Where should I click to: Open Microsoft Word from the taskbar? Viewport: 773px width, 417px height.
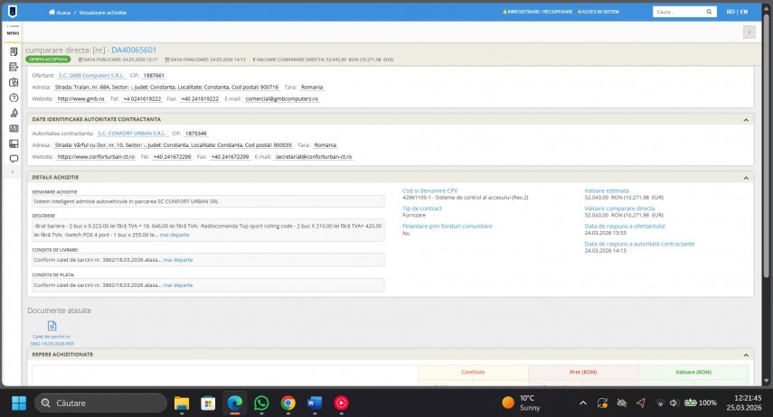(315, 403)
